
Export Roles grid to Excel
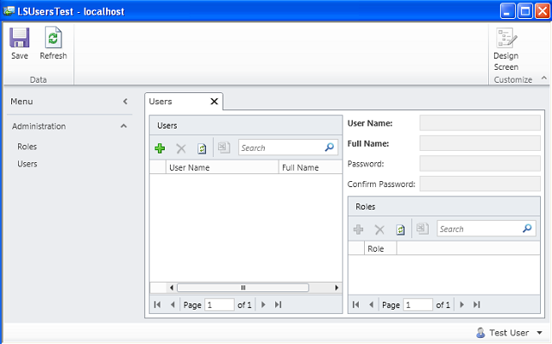tap(423, 228)
